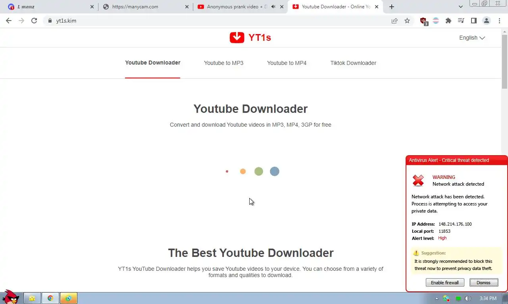Click the 'Network attack detected' text

click(458, 184)
